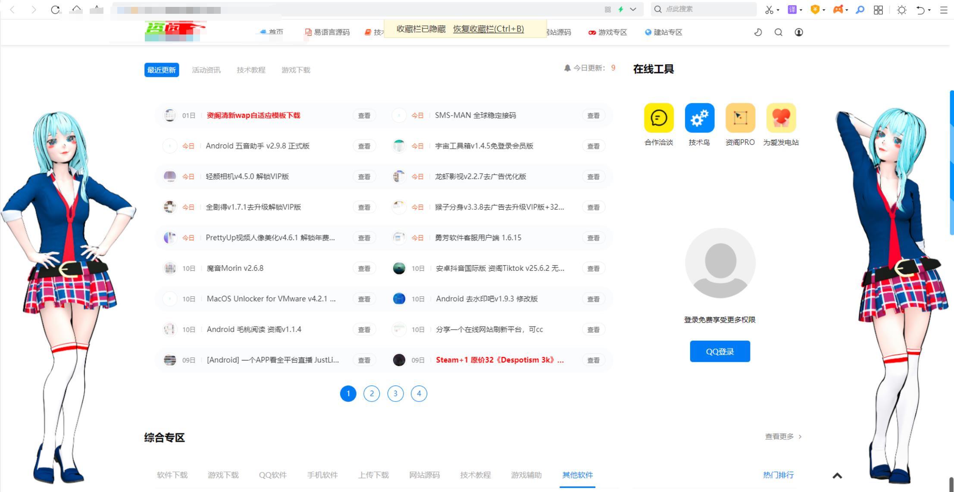The width and height of the screenshot is (954, 492).
Task: Click the site search magnifier icon
Action: click(x=778, y=32)
